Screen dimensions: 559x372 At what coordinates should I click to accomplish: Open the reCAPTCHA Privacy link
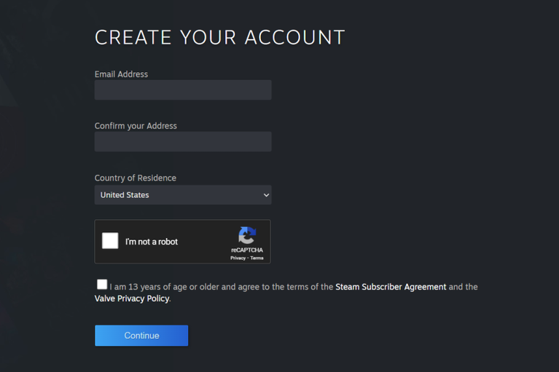pos(238,258)
